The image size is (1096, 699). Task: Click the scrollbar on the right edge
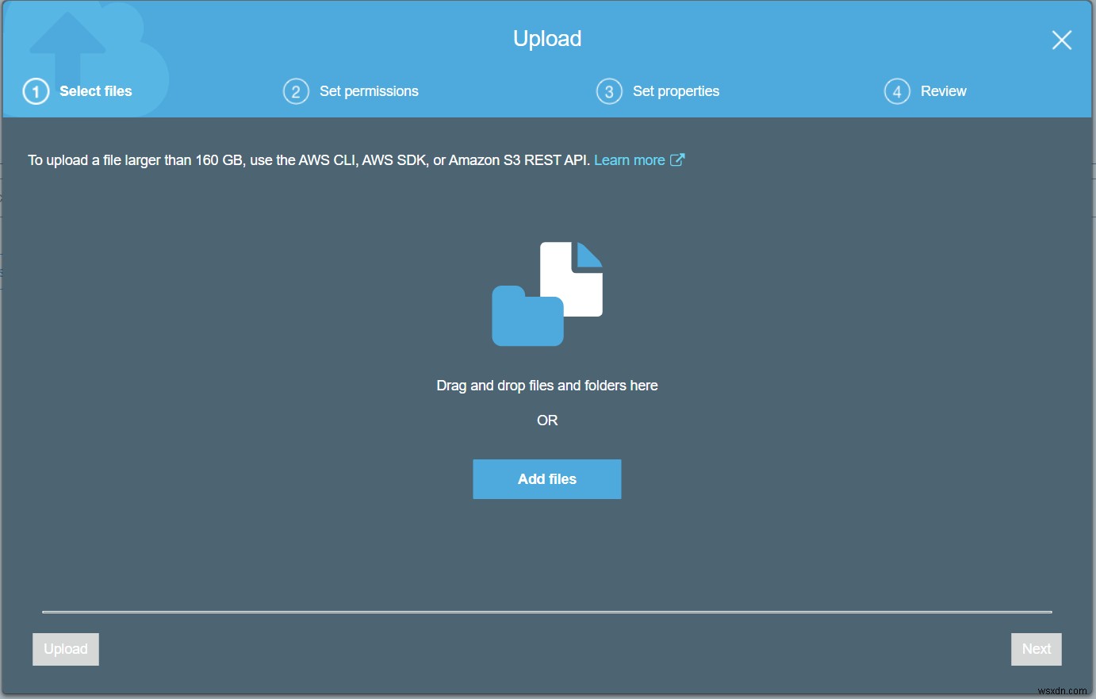coord(1093,317)
